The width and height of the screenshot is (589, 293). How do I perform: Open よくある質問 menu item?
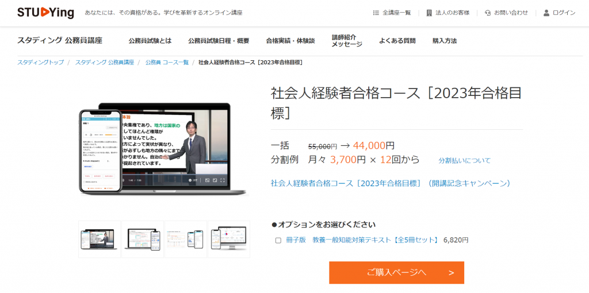(397, 41)
